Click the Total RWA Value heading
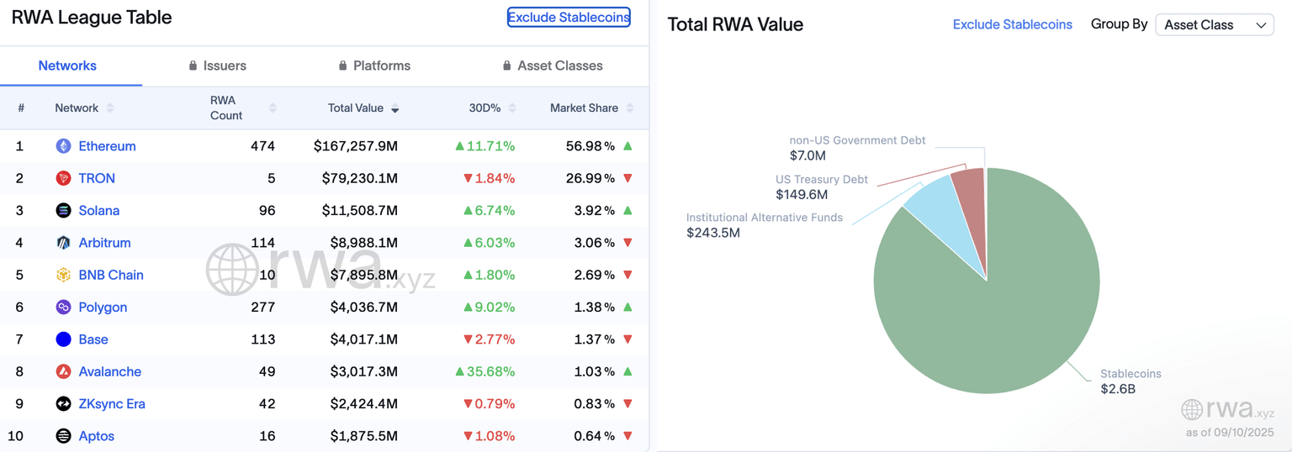The height and width of the screenshot is (452, 1292). [x=735, y=24]
